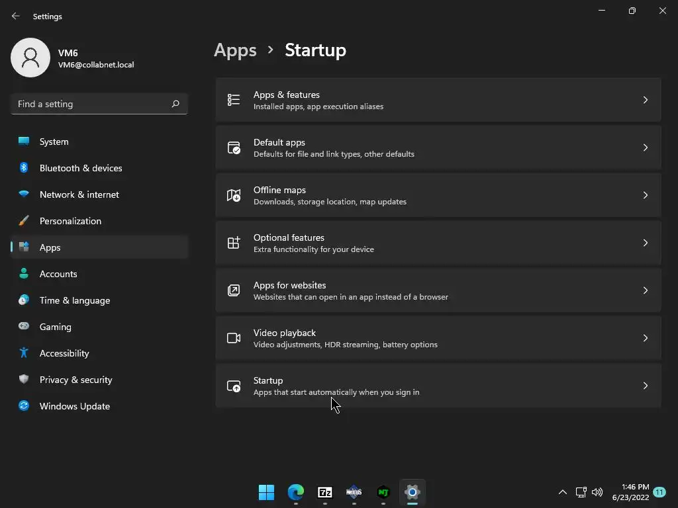Expand the Offline maps chevron
678x508 pixels.
[x=645, y=195]
